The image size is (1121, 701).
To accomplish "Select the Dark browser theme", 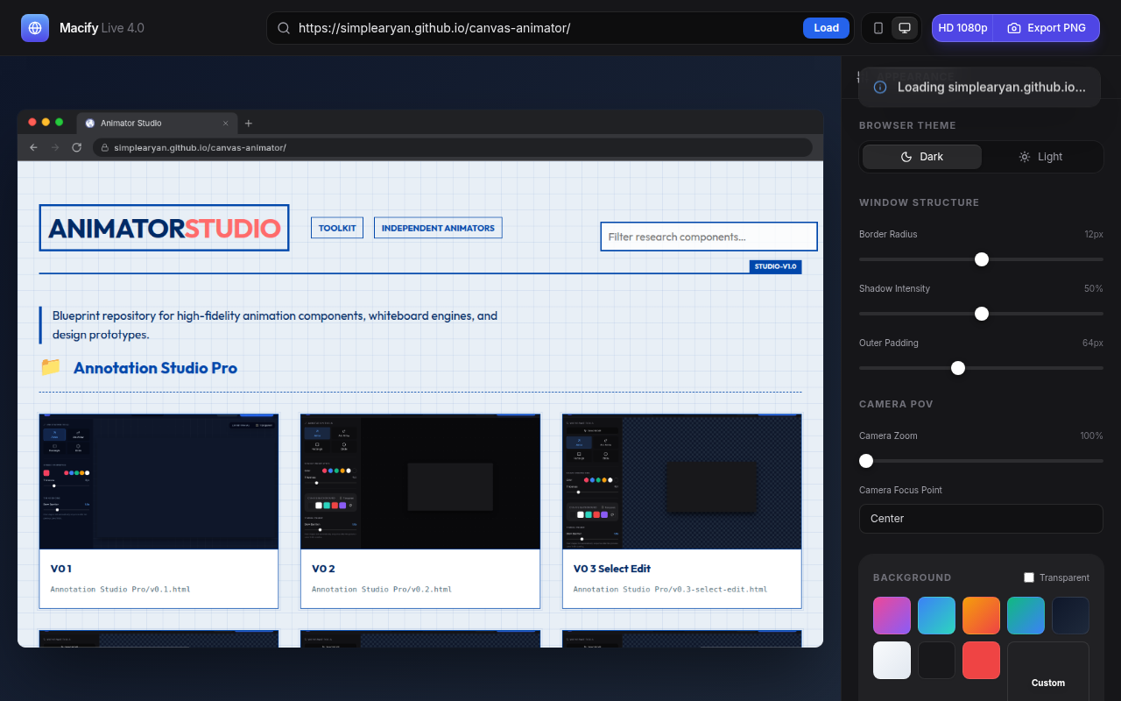I will coord(921,157).
